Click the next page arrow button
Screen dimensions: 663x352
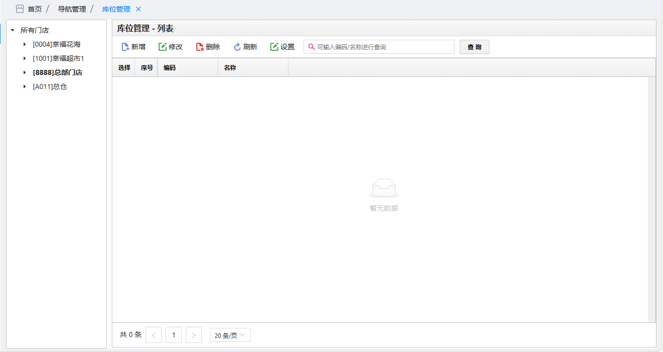[194, 335]
